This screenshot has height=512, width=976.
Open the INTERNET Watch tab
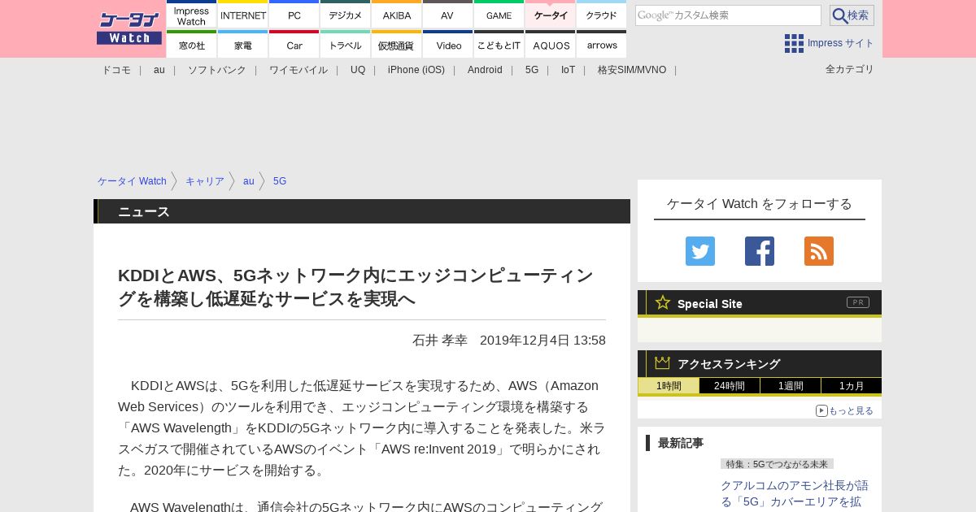coord(243,15)
